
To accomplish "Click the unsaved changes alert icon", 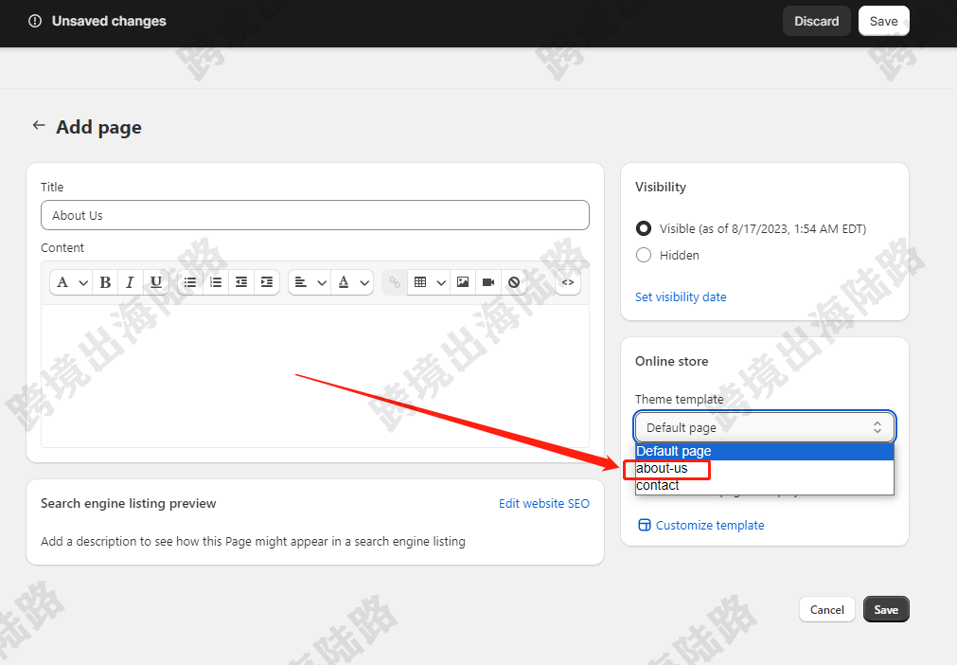I will pyautogui.click(x=35, y=21).
